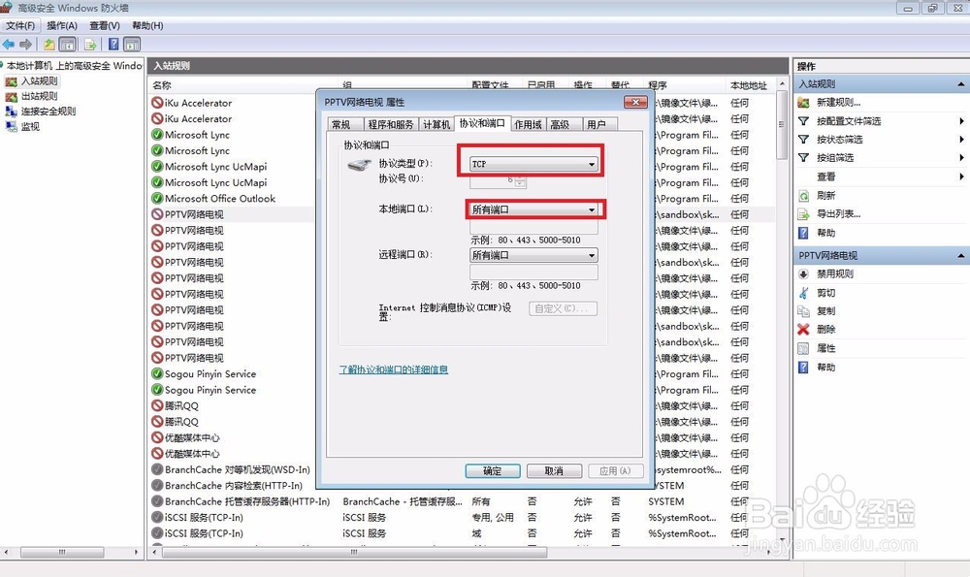Open the Protocol type (协议类型) TCP dropdown
Screen dimensions: 970x577
[533, 164]
